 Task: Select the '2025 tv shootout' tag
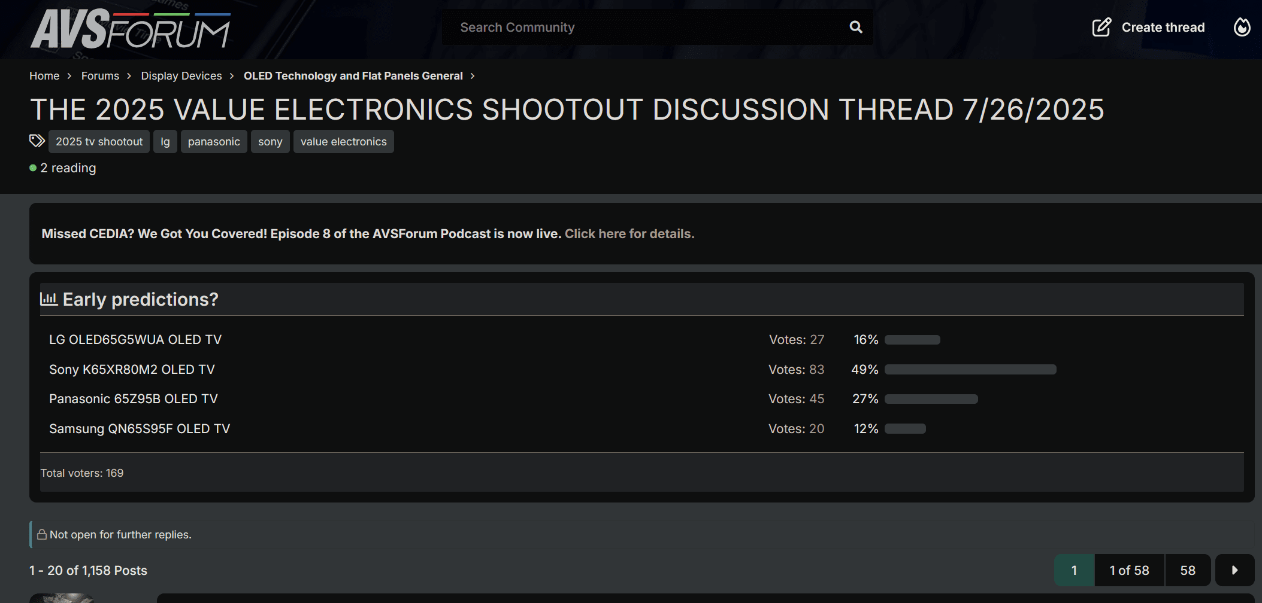(99, 142)
